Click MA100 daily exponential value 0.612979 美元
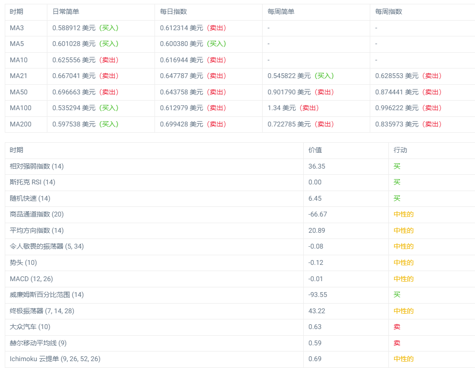 click(x=181, y=108)
